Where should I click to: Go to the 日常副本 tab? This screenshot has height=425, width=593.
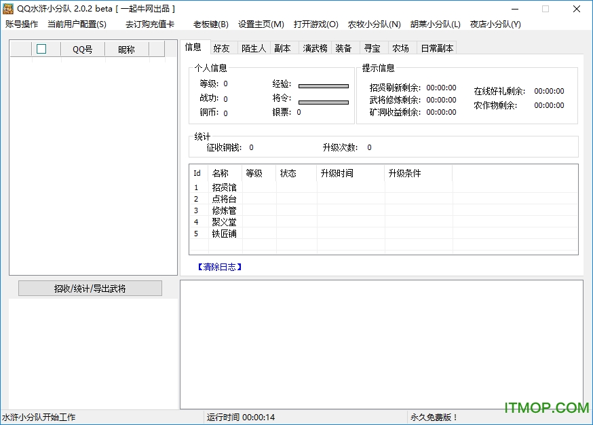437,48
